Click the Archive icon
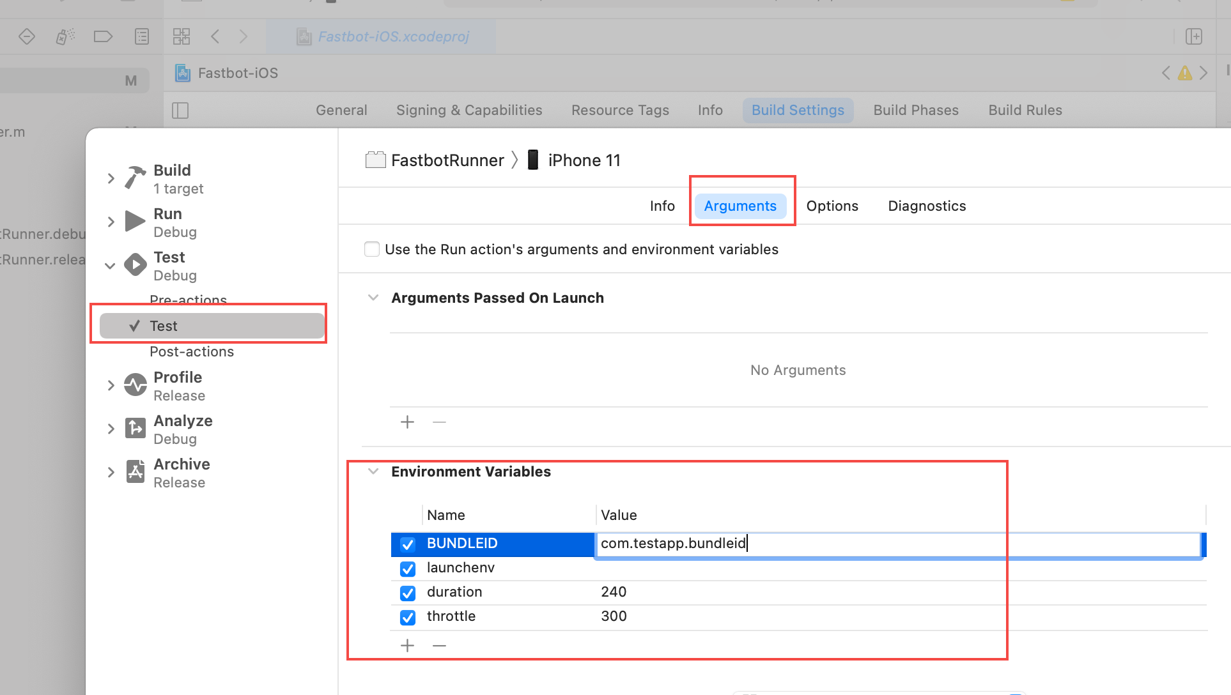Screen dimensions: 1231x695 point(135,471)
